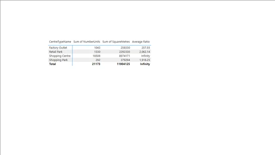Select the 292 NumberUnits cell
The image size is (275, 155).
98,60
